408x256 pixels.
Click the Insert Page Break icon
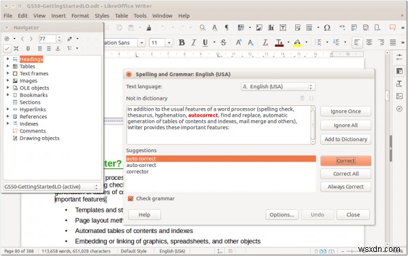(298, 28)
